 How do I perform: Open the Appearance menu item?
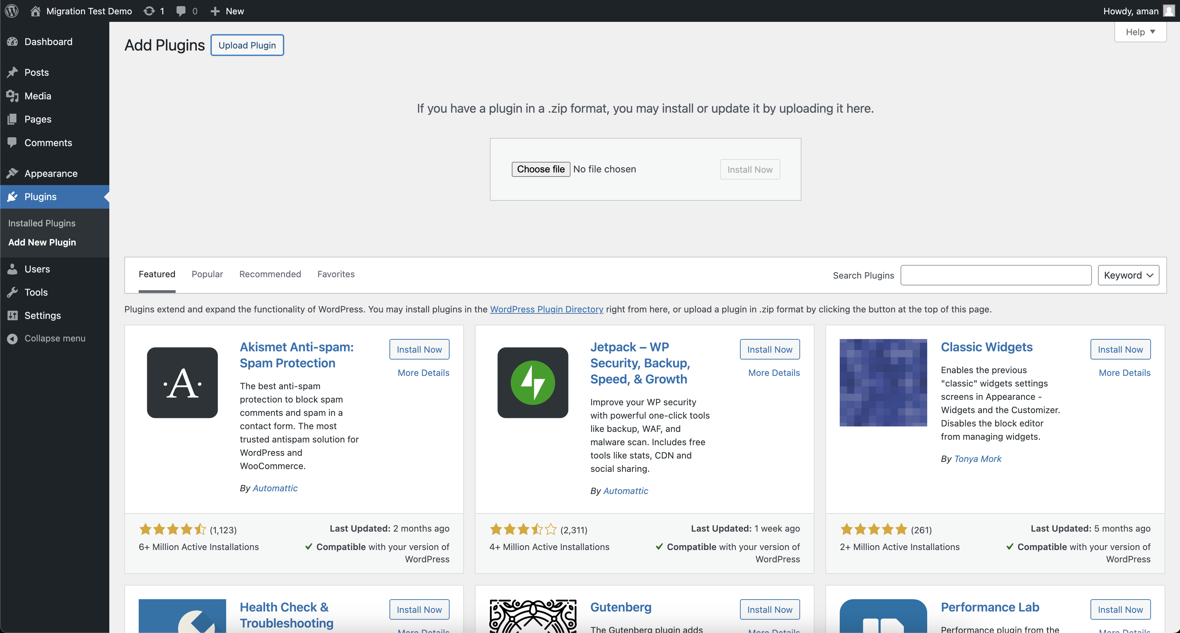click(51, 173)
